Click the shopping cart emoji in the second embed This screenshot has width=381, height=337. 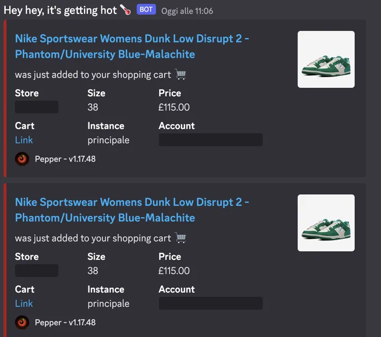(x=180, y=238)
